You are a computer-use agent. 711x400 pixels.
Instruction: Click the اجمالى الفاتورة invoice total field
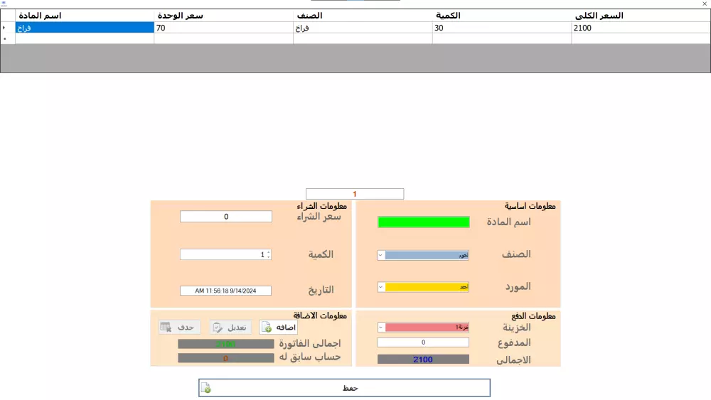coord(226,345)
